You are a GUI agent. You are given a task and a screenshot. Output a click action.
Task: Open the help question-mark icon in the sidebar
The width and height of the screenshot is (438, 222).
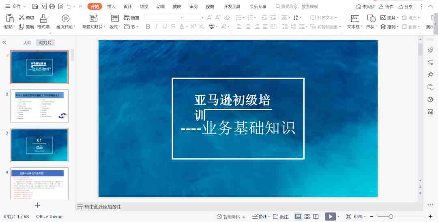click(430, 99)
